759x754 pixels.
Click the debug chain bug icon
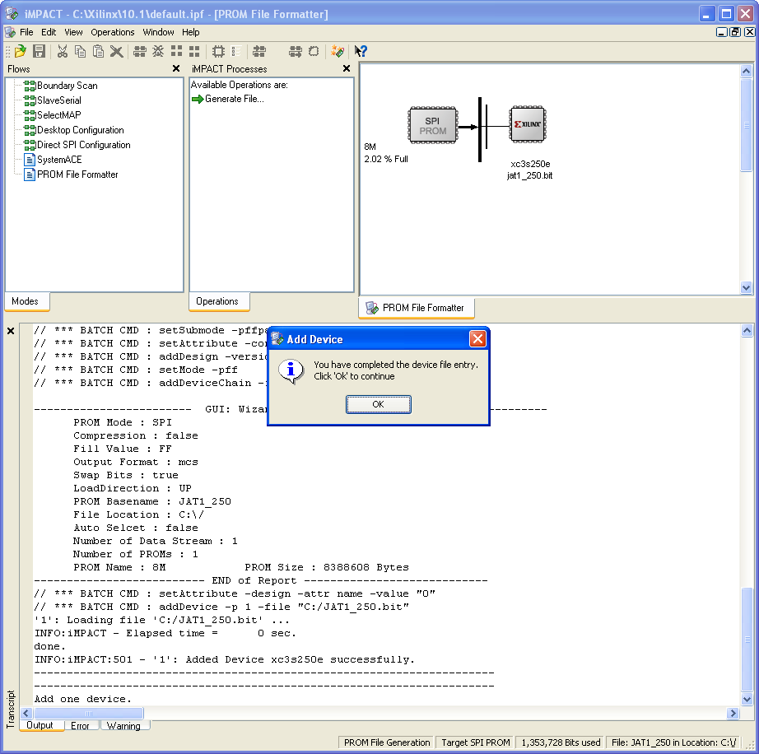pyautogui.click(x=158, y=51)
